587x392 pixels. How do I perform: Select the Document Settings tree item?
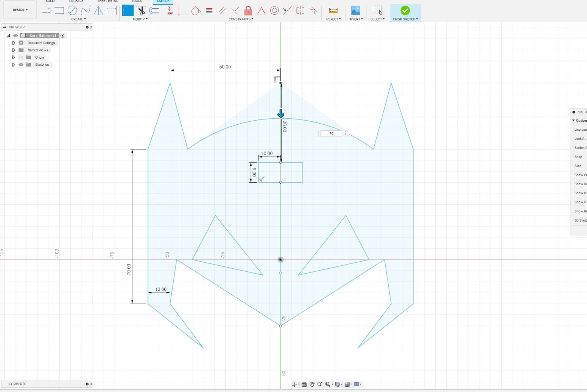(x=41, y=43)
